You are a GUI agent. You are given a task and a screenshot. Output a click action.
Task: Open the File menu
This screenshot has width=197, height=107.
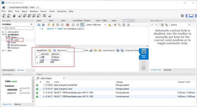pos(4,11)
